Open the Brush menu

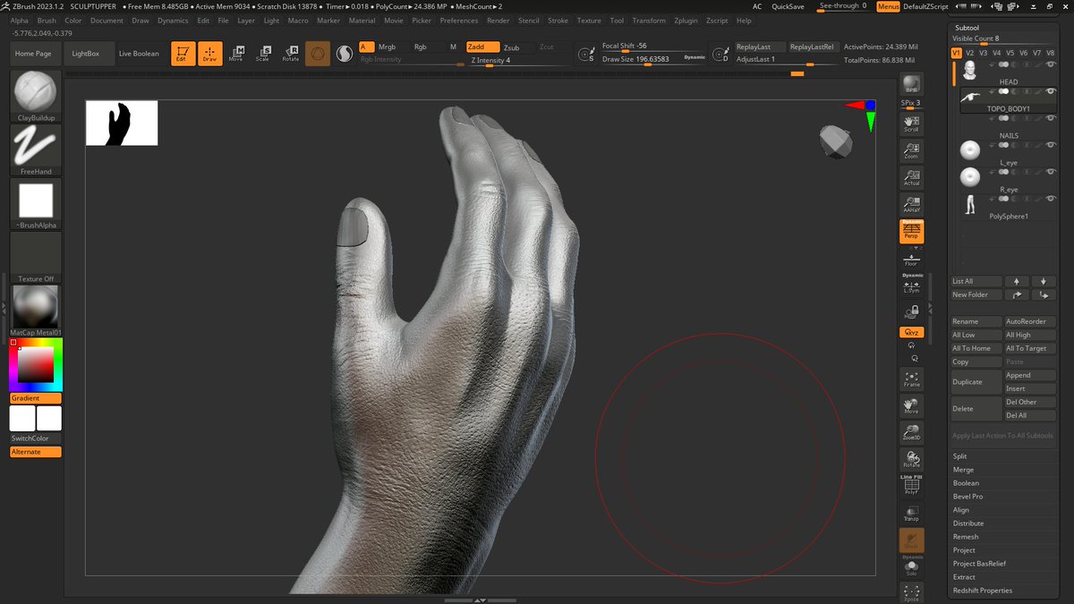point(47,20)
